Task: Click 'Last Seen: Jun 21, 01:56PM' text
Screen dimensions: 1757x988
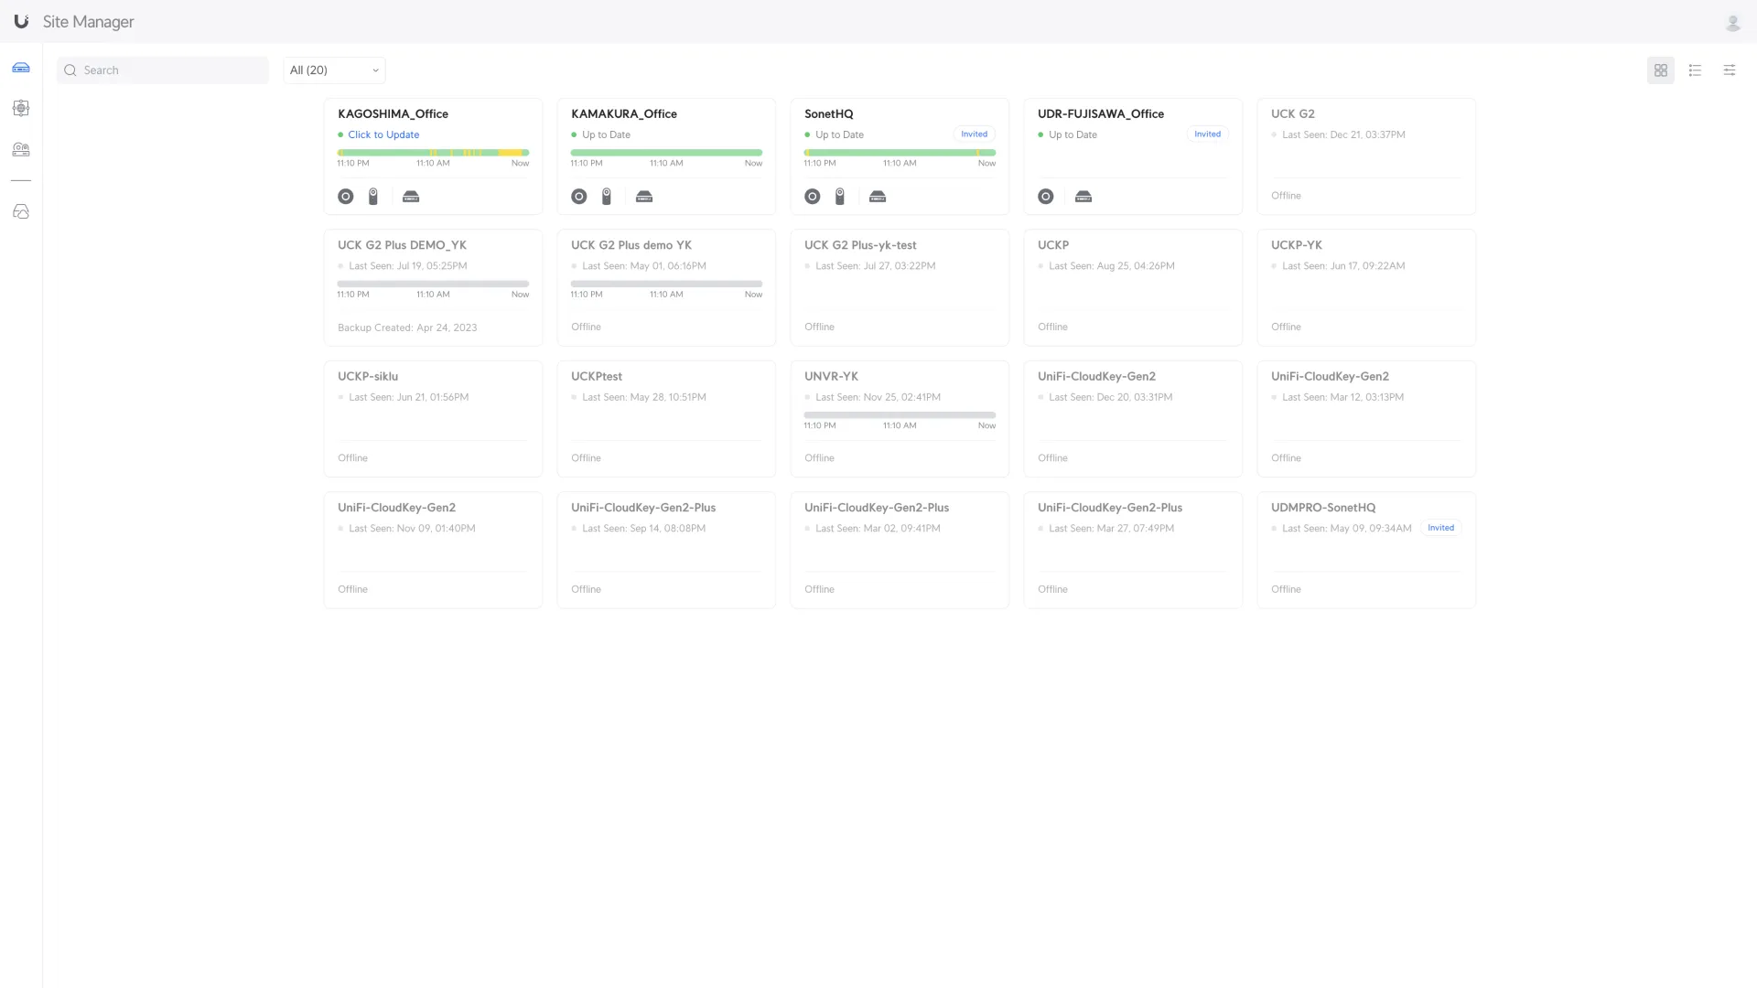Action: coord(408,397)
